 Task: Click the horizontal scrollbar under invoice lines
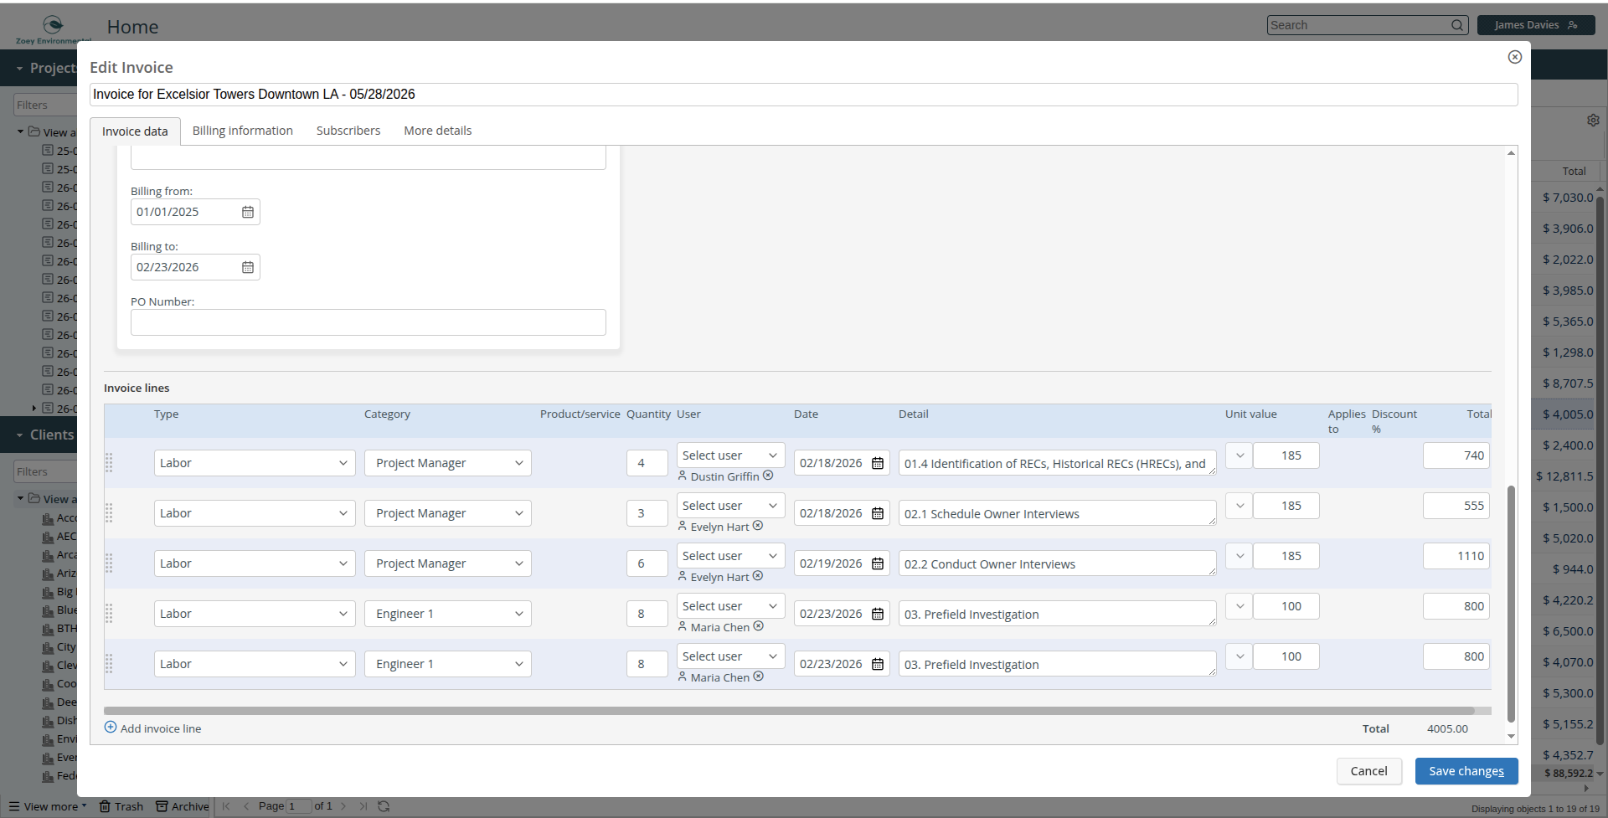coord(789,711)
